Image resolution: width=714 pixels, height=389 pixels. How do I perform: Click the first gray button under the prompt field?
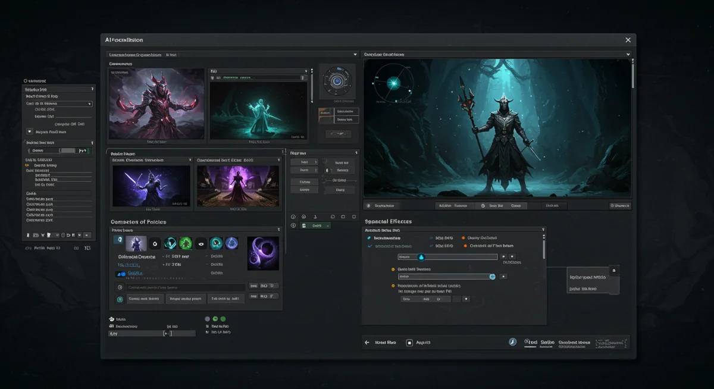click(145, 299)
